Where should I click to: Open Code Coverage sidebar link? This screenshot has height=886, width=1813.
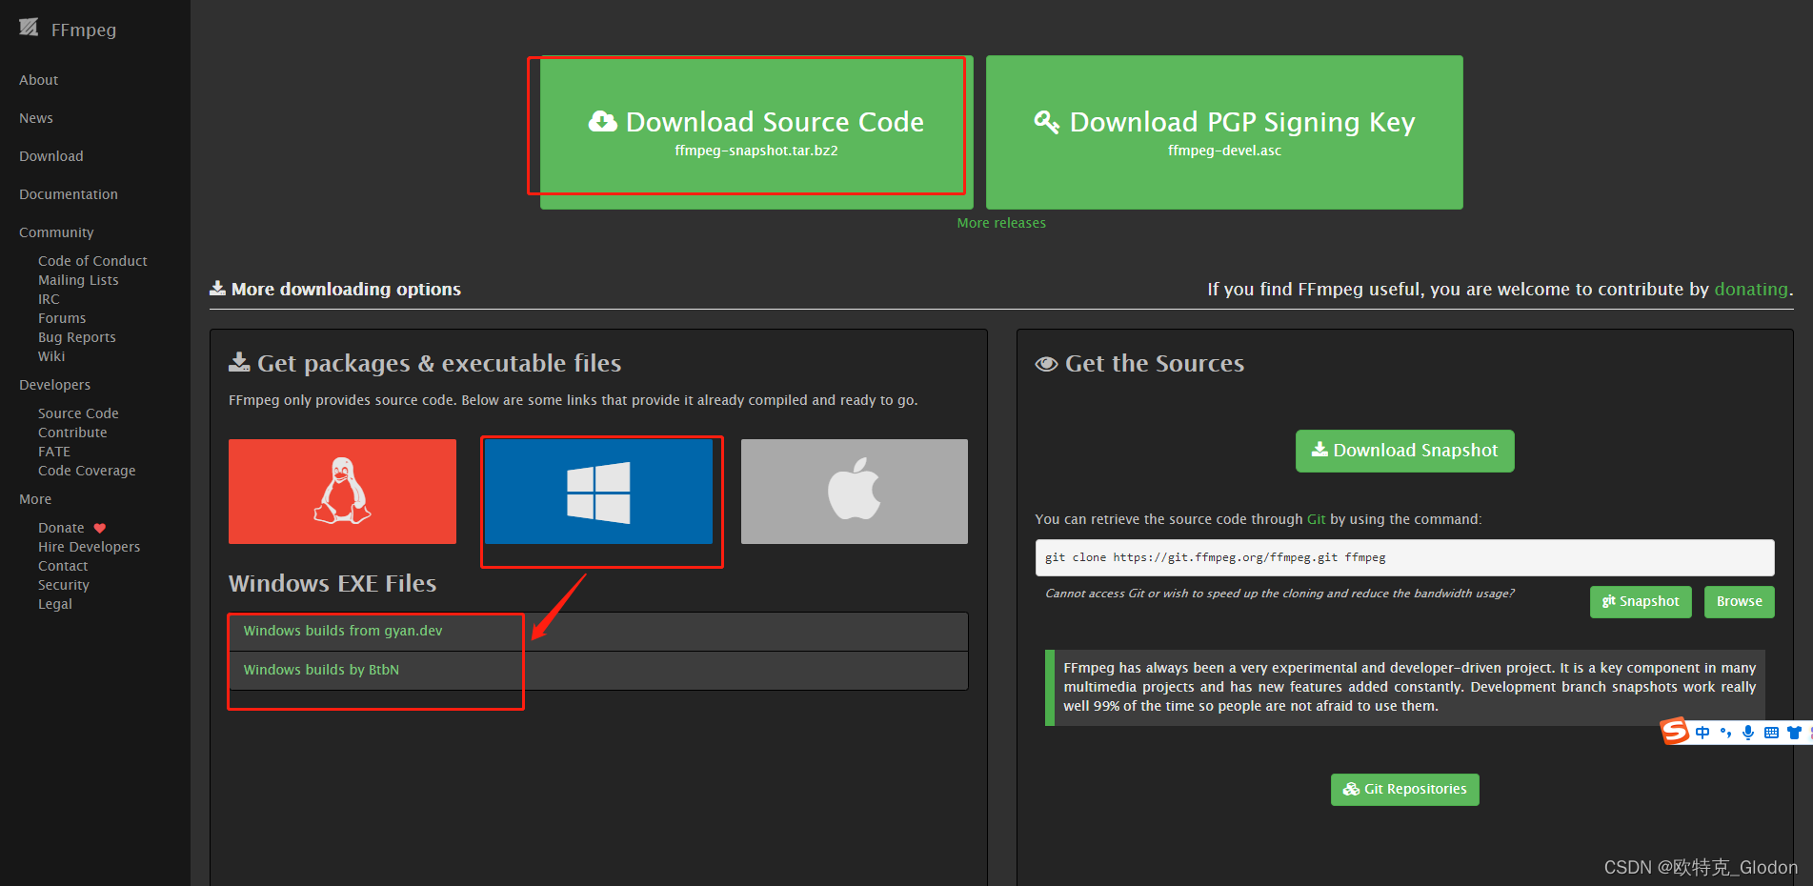[87, 471]
